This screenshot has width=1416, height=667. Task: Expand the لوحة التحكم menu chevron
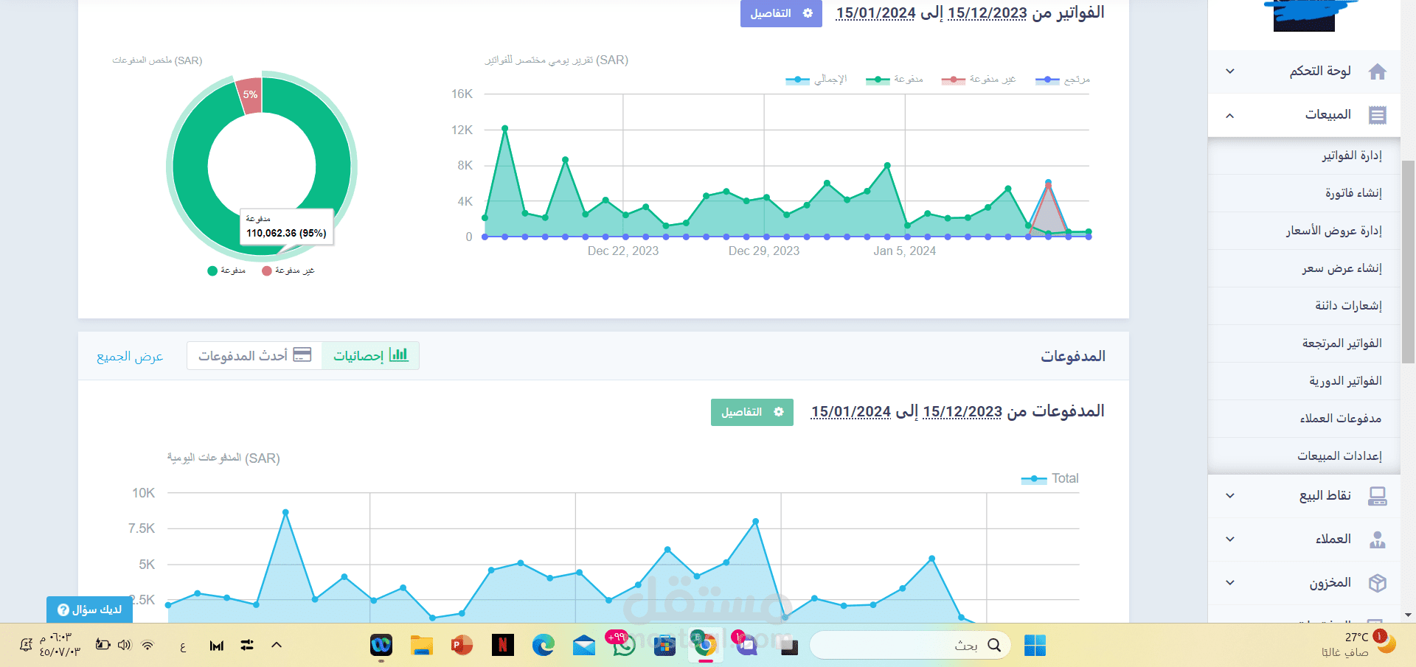point(1230,71)
